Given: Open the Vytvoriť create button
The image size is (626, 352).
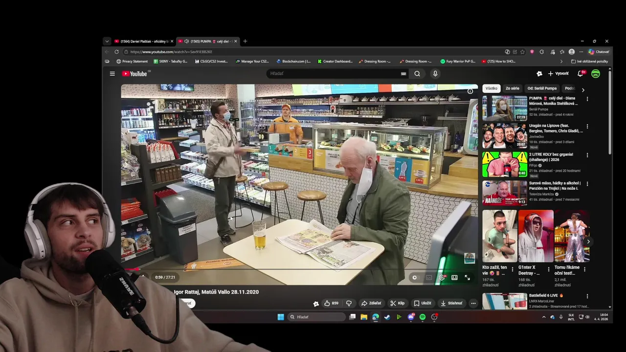Looking at the screenshot, I should 559,74.
